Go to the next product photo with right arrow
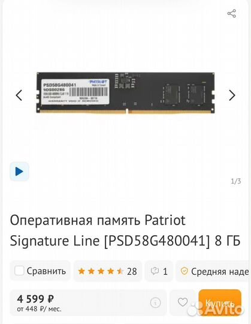Screen dimensions: 251x324 tap(232, 95)
